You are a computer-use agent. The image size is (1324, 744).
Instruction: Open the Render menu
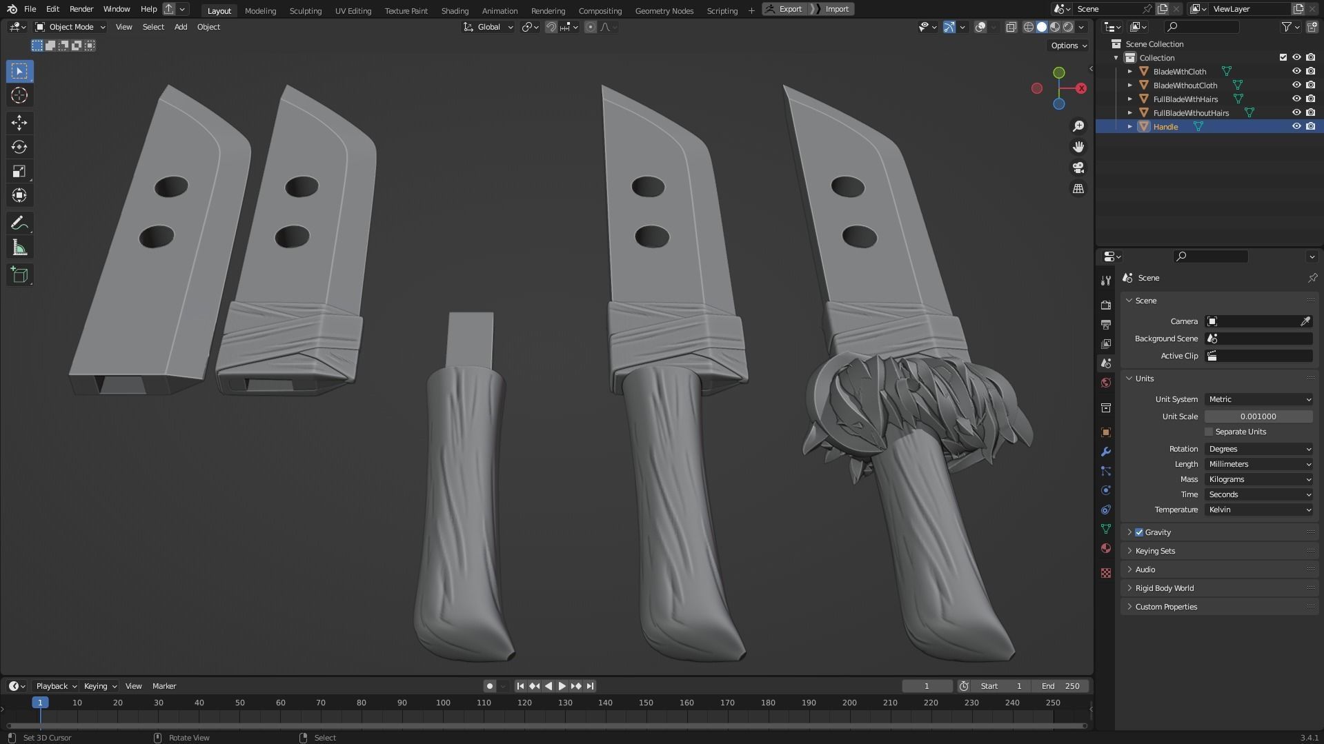(x=81, y=9)
